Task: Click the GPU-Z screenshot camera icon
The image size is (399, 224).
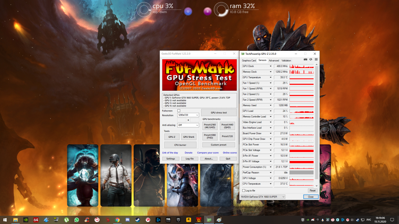Action: click(x=306, y=59)
